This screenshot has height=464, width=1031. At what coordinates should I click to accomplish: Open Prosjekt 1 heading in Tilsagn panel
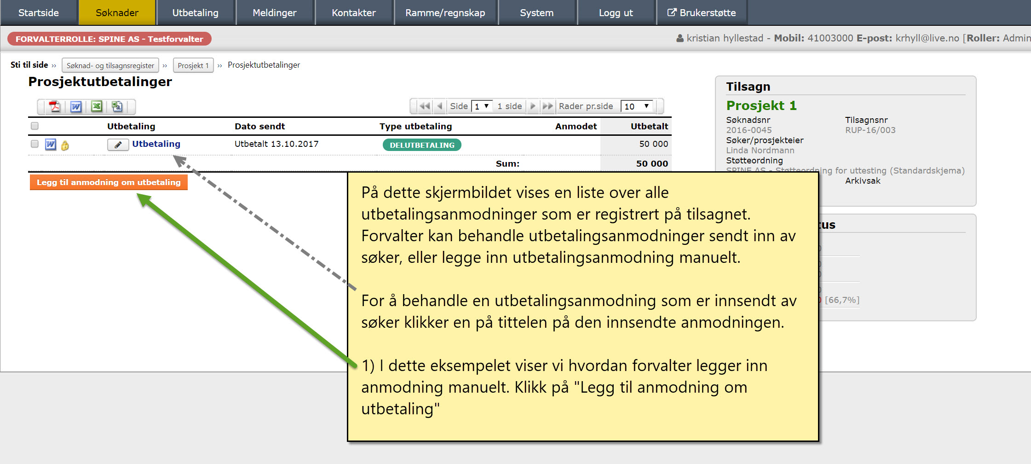tap(761, 105)
